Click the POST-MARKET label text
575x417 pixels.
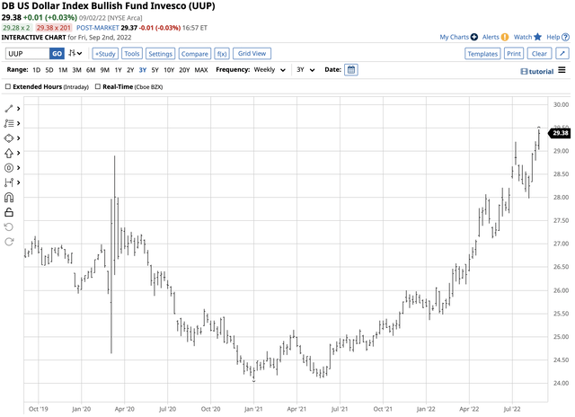pyautogui.click(x=98, y=28)
